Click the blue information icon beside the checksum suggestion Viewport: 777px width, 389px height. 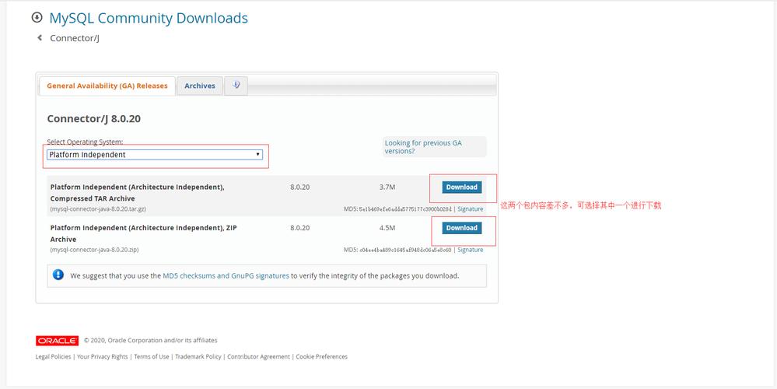[58, 275]
